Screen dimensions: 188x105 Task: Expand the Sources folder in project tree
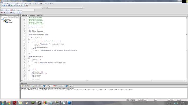click(5, 23)
